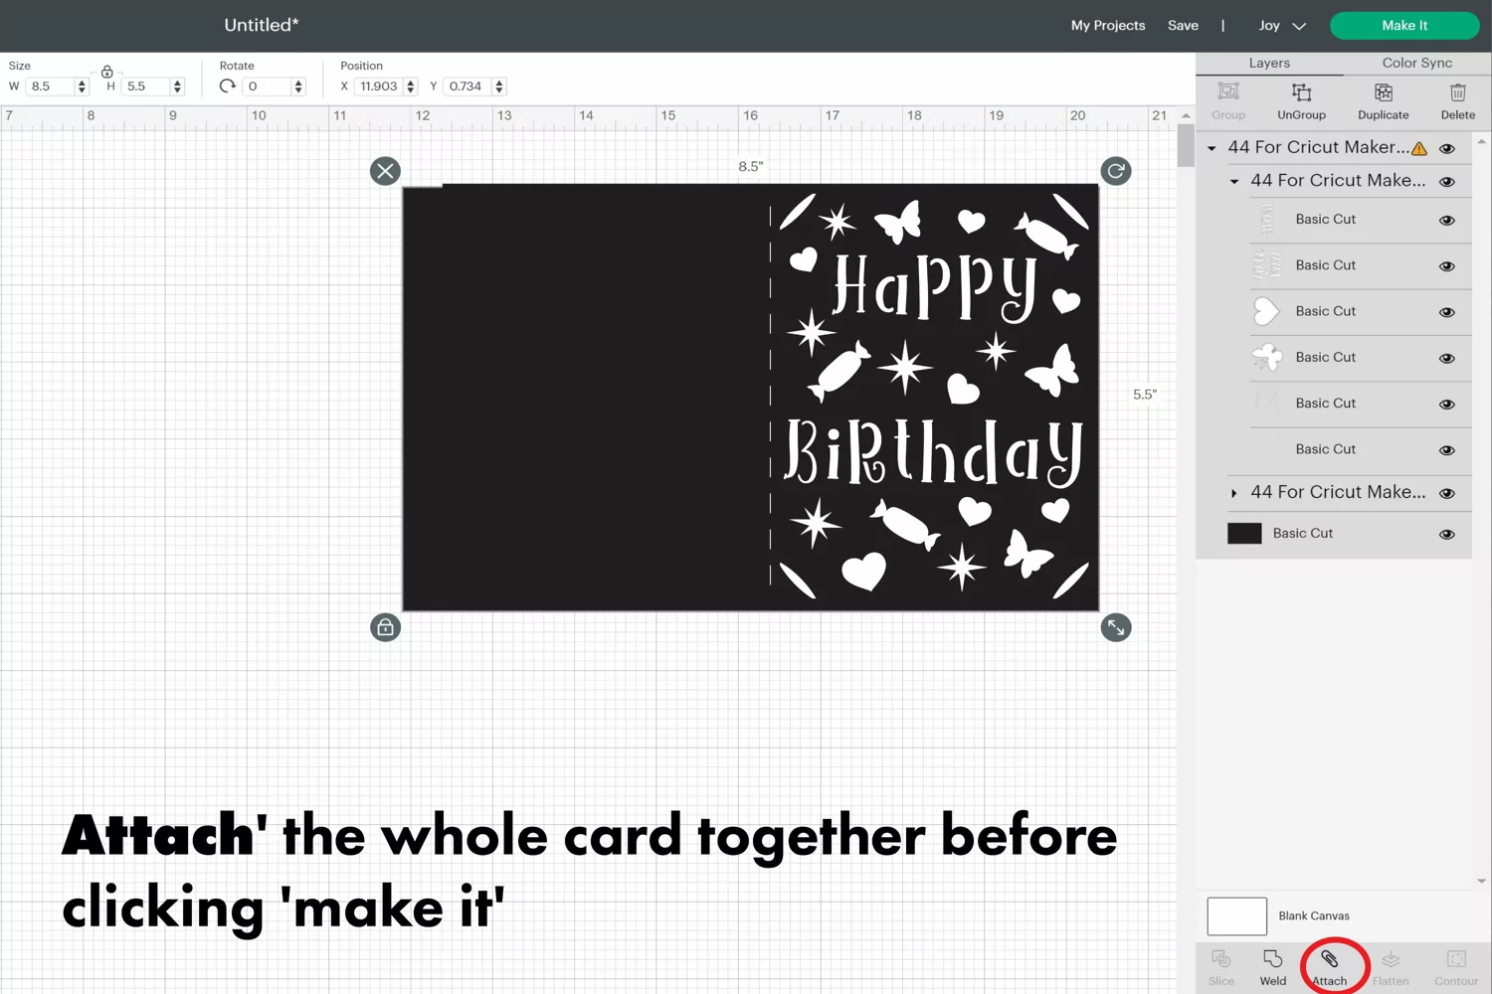Click the 'Blank Canvas' label
This screenshot has width=1492, height=994.
(x=1314, y=915)
